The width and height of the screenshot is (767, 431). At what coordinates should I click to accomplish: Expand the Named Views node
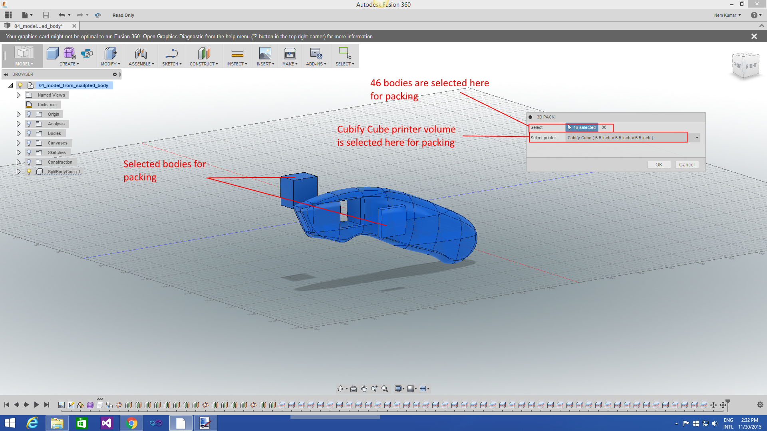coord(18,95)
